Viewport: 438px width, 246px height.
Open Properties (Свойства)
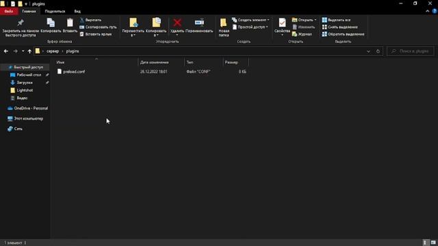[282, 27]
